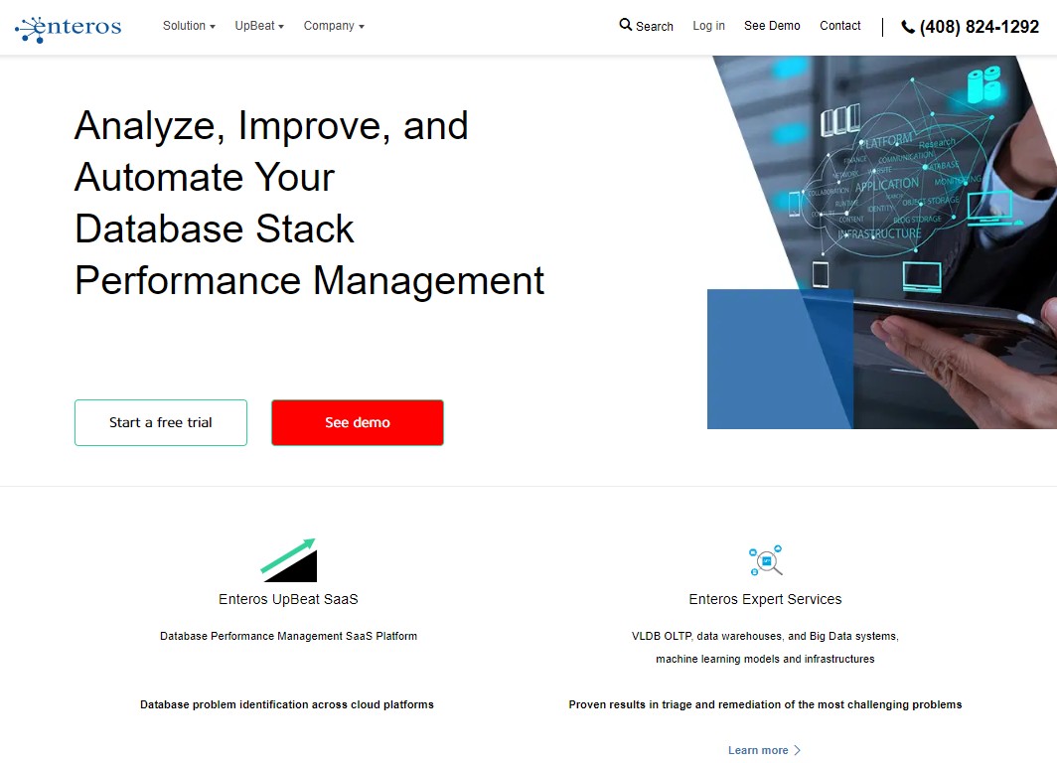Follow the Learn more link
This screenshot has width=1057, height=763.
point(765,750)
